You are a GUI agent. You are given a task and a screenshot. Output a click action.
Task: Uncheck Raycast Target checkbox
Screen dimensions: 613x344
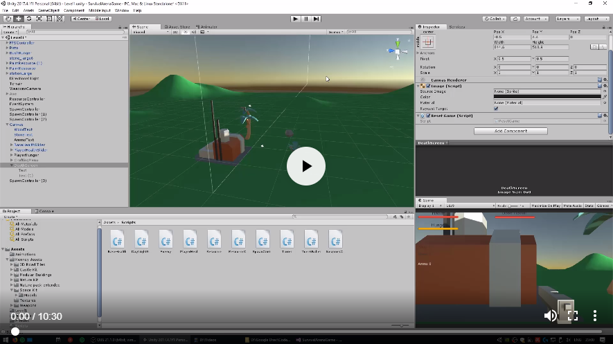click(x=496, y=109)
